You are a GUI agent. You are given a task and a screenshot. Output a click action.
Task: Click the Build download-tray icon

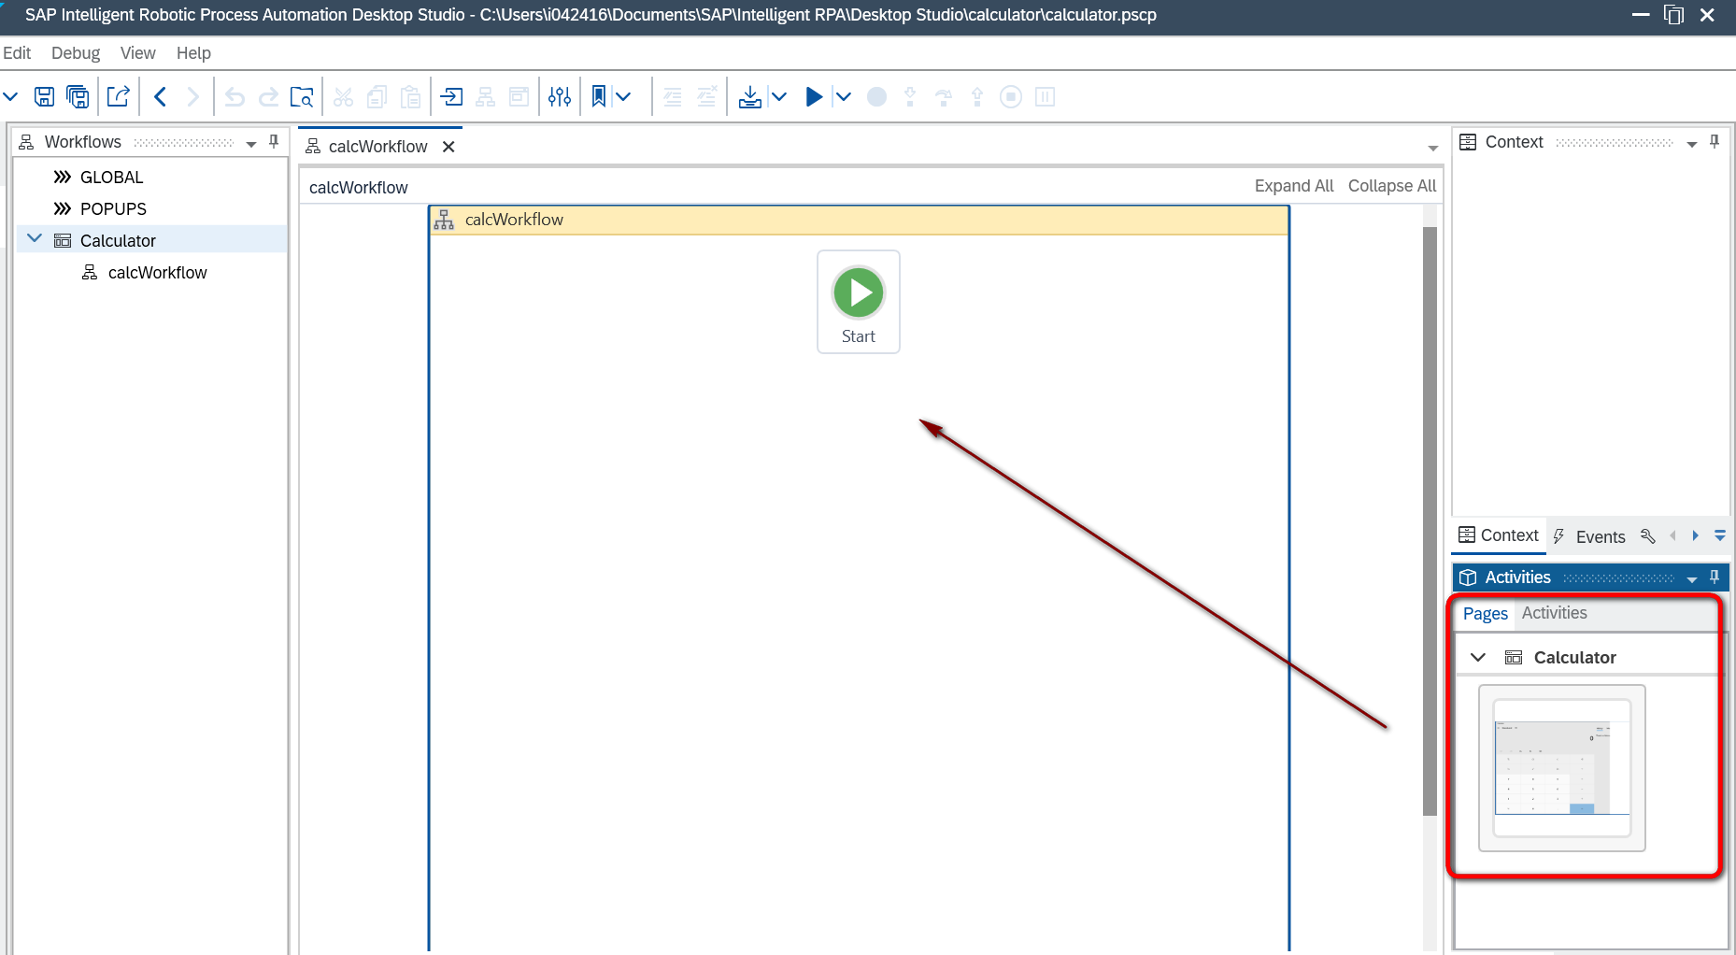tap(750, 96)
